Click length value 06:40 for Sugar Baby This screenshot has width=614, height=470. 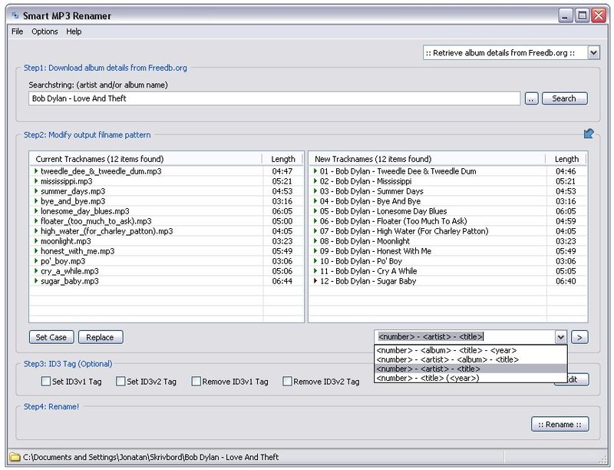(566, 281)
